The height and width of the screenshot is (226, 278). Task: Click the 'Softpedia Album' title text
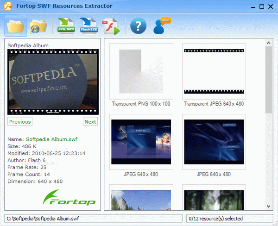28,45
